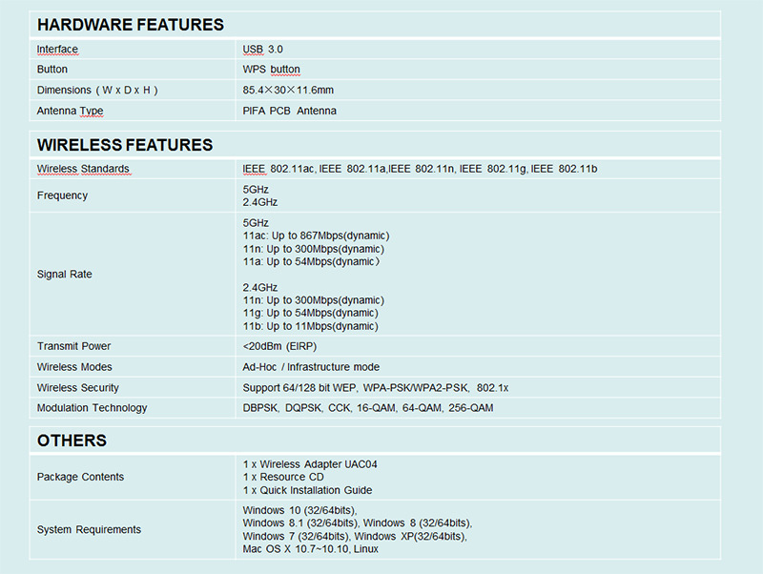Screen dimensions: 763x574
Task: Click the Modulation Technology label
Action: [92, 408]
